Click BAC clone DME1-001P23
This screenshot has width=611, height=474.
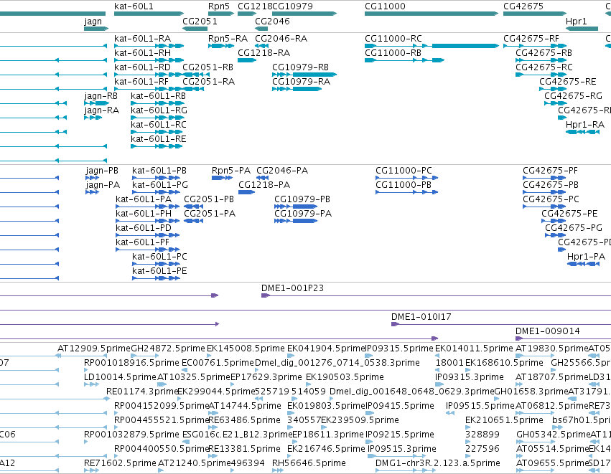(x=293, y=288)
